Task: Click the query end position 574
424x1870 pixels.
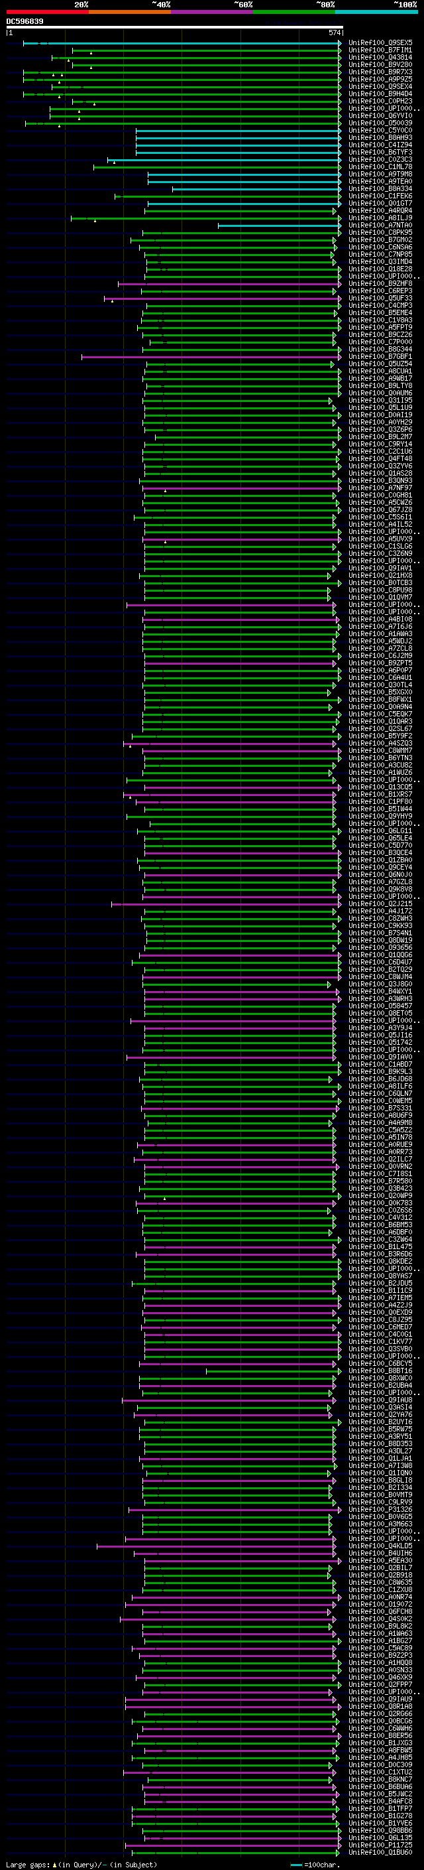Action: click(334, 33)
